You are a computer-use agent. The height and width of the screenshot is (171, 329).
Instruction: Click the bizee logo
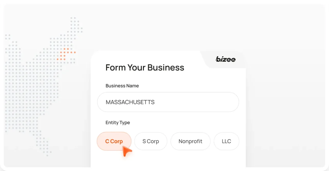(225, 59)
